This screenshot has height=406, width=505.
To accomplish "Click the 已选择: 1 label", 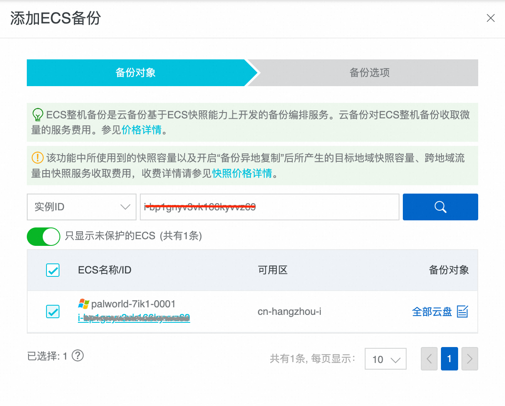I will coord(47,356).
